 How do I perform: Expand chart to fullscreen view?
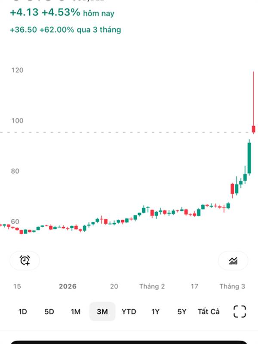(240, 311)
